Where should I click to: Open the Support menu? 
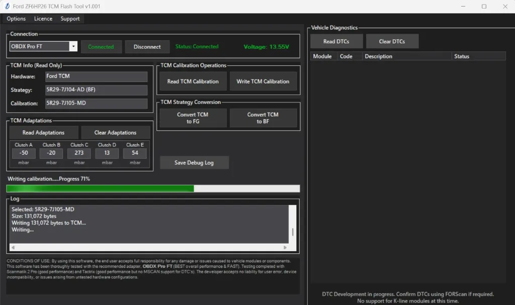pyautogui.click(x=70, y=19)
